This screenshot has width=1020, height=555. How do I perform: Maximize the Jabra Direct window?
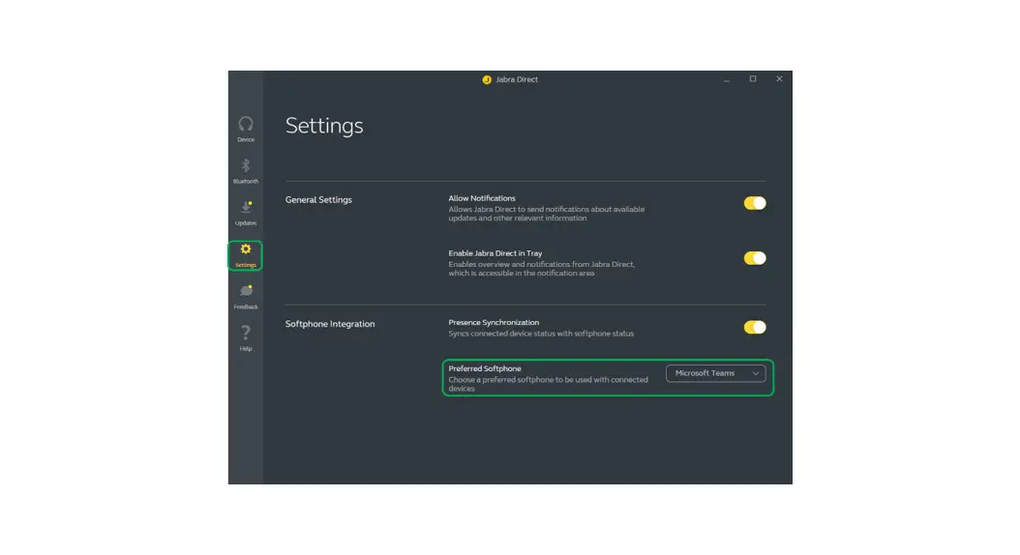[753, 79]
